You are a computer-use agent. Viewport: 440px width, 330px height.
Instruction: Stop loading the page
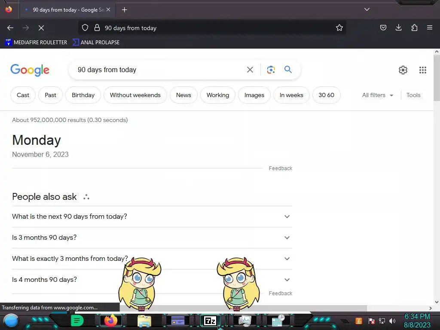pyautogui.click(x=41, y=28)
